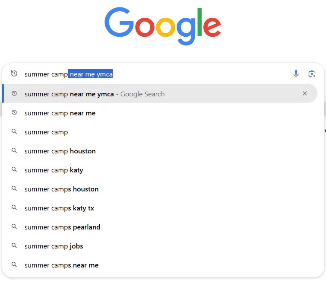Click the search icon next to 'summer camps pearland'
The image size is (326, 296).
(x=14, y=227)
